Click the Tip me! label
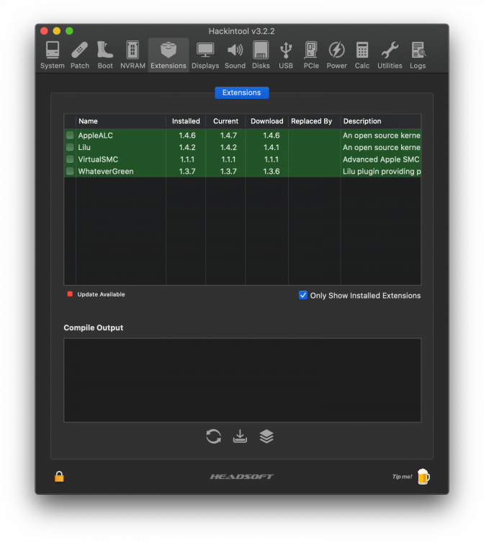The width and height of the screenshot is (484, 541). pyautogui.click(x=402, y=477)
